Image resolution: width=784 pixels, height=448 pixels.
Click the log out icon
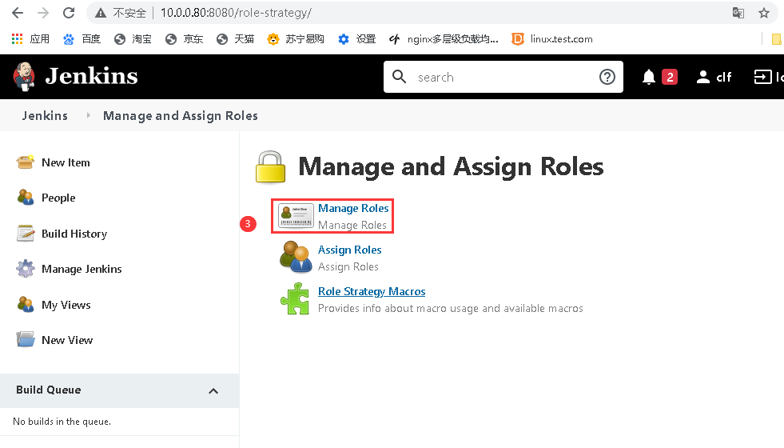point(763,77)
